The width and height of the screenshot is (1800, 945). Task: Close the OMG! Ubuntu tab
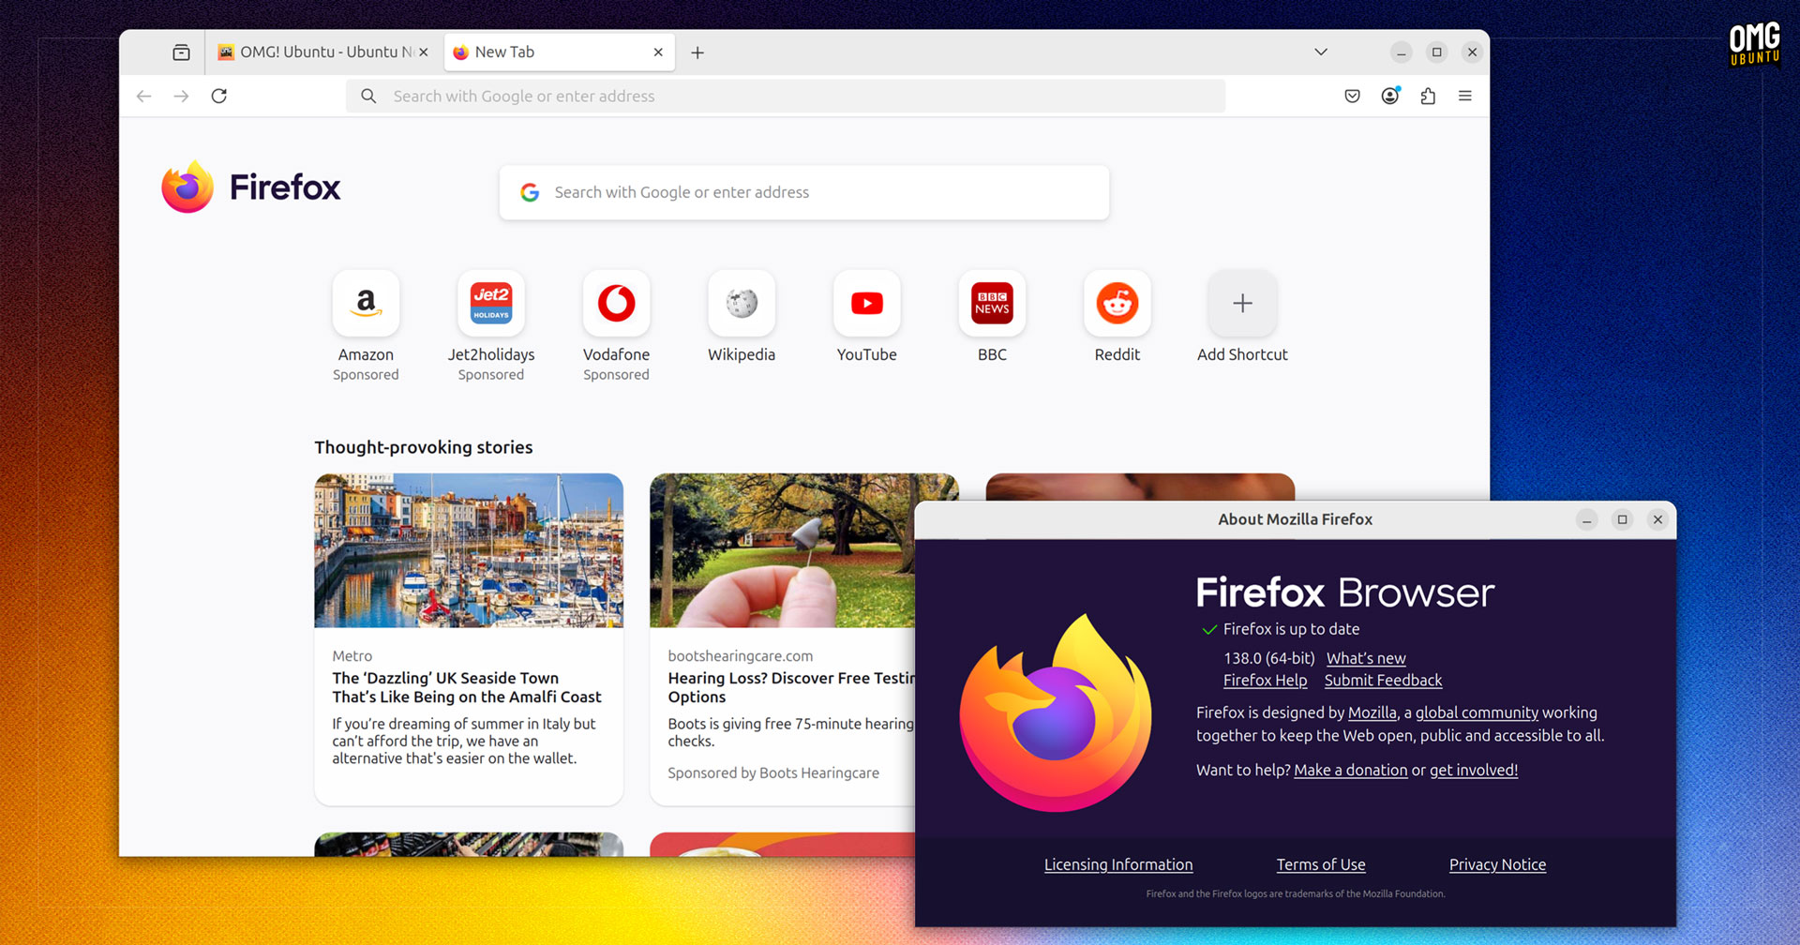tap(424, 52)
